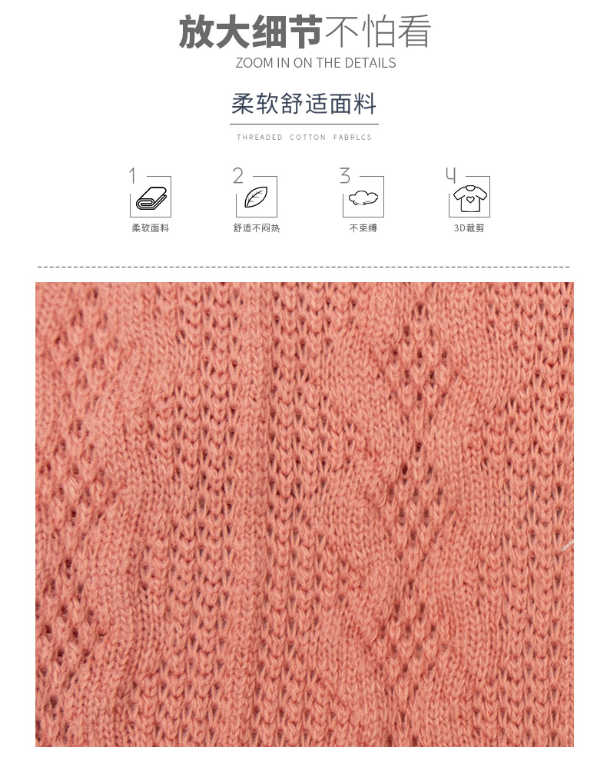Click the cloud icon labeled 不束缚
Viewport: 607px width, 767px height.
click(363, 198)
